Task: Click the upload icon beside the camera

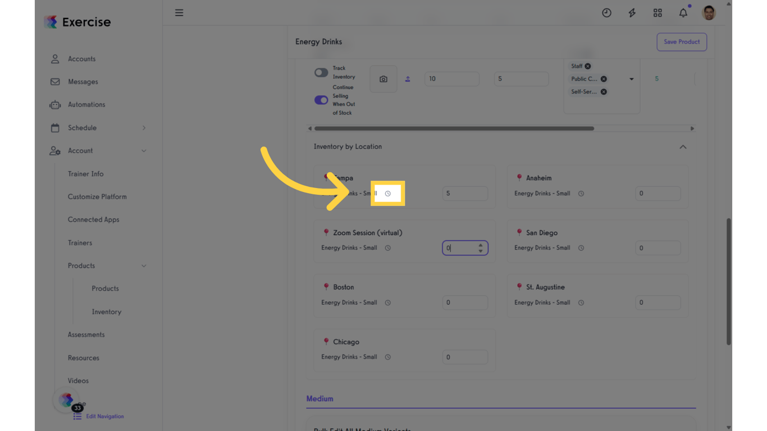Action: coord(408,79)
